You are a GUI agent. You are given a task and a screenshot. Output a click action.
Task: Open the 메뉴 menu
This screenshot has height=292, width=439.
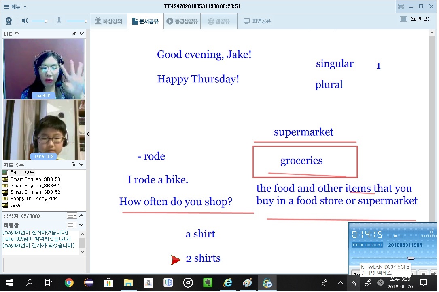coord(15,6)
